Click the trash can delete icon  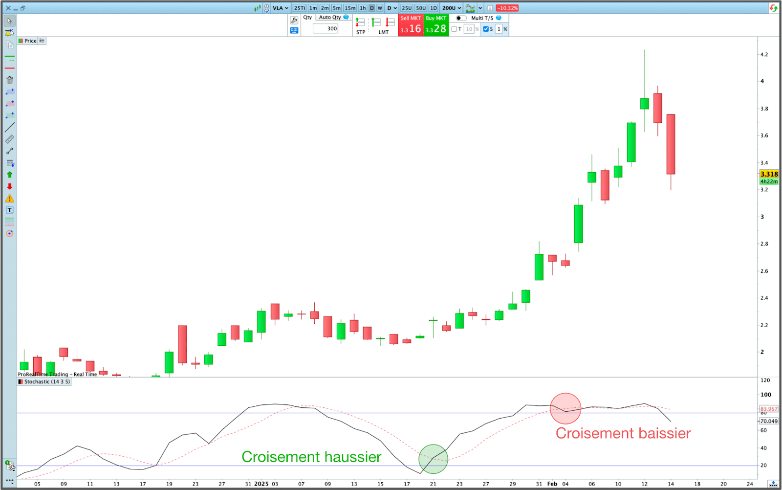pos(9,80)
